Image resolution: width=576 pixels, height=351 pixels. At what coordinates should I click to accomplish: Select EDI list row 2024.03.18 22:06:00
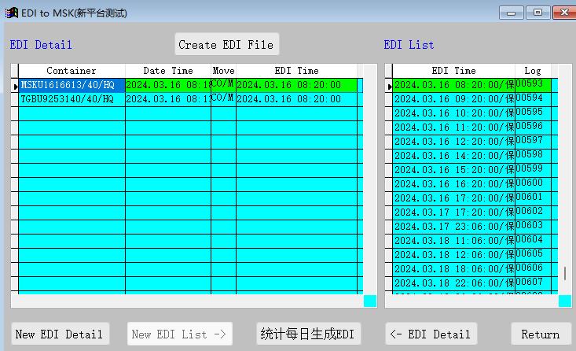pos(453,283)
